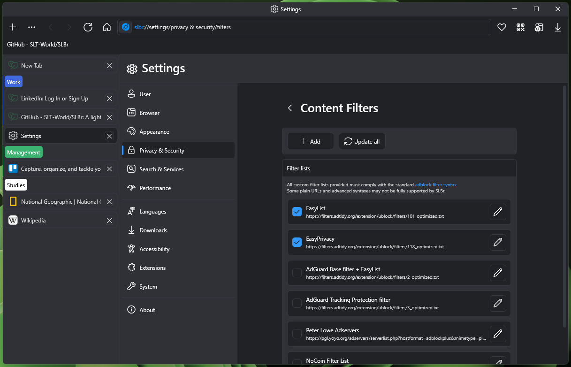The image size is (571, 367).
Task: Close the New Tab tab
Action: [109, 66]
